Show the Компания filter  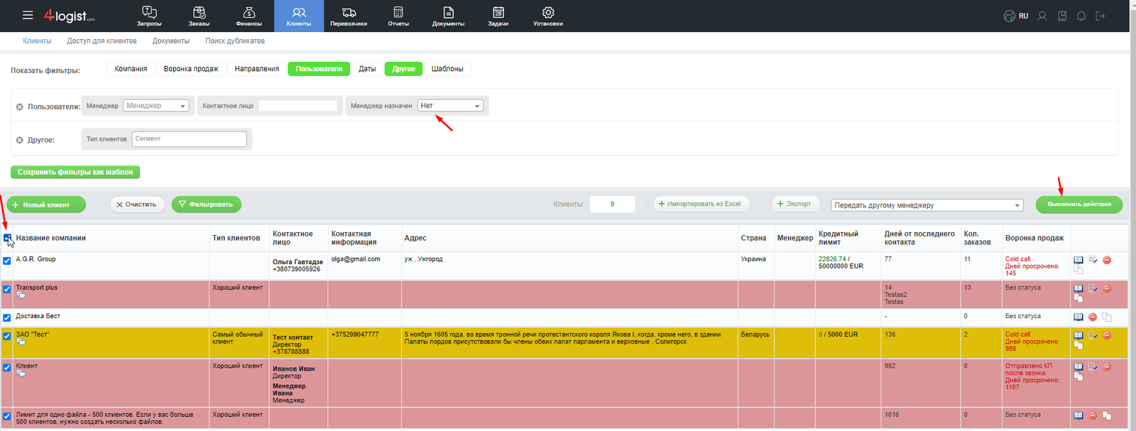click(131, 69)
